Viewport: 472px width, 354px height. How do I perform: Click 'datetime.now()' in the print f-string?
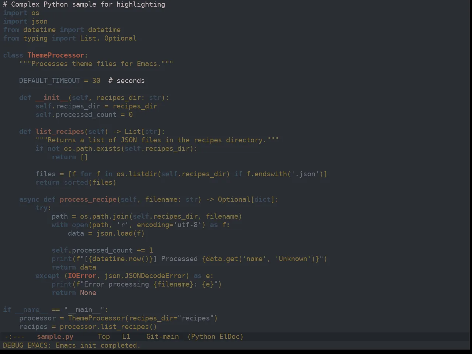121,259
